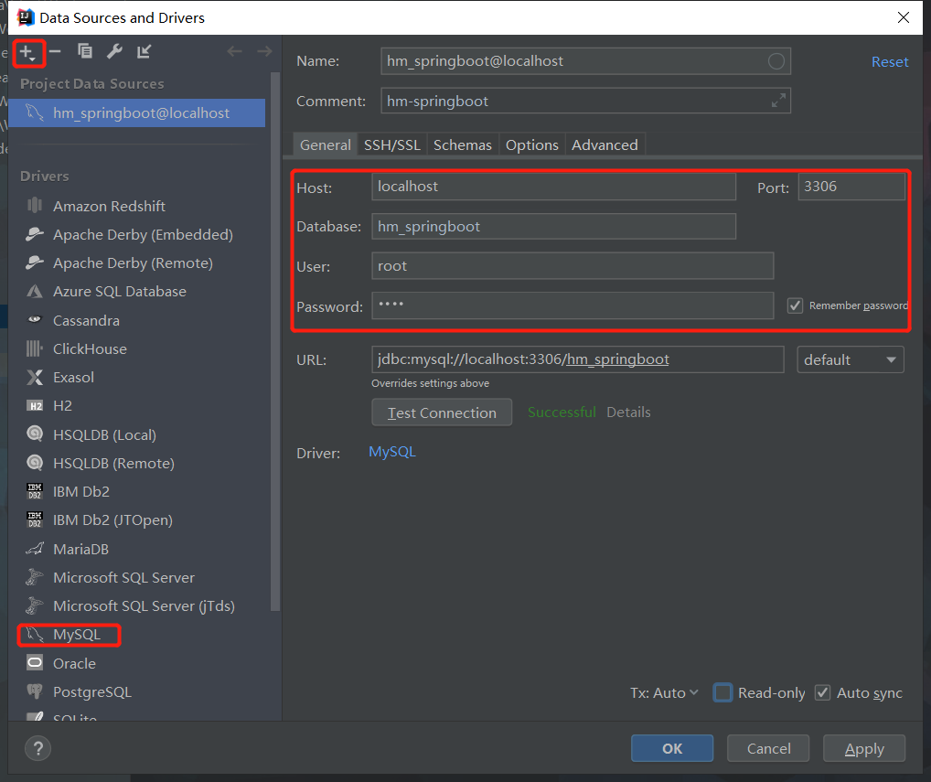The image size is (931, 782).
Task: Click the Cassandra eye icon
Action: 35,319
